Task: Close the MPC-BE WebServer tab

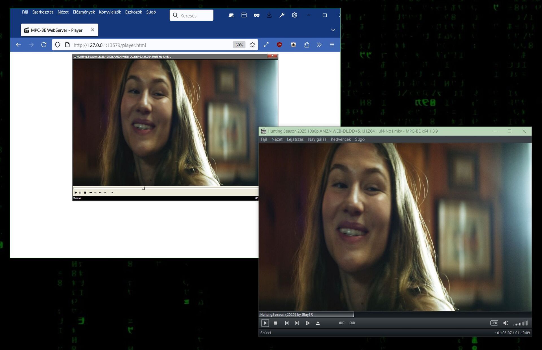Action: pos(92,30)
